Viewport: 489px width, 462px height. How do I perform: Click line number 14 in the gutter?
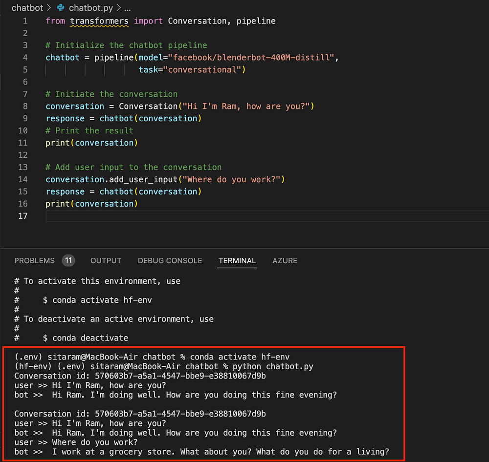click(x=23, y=179)
